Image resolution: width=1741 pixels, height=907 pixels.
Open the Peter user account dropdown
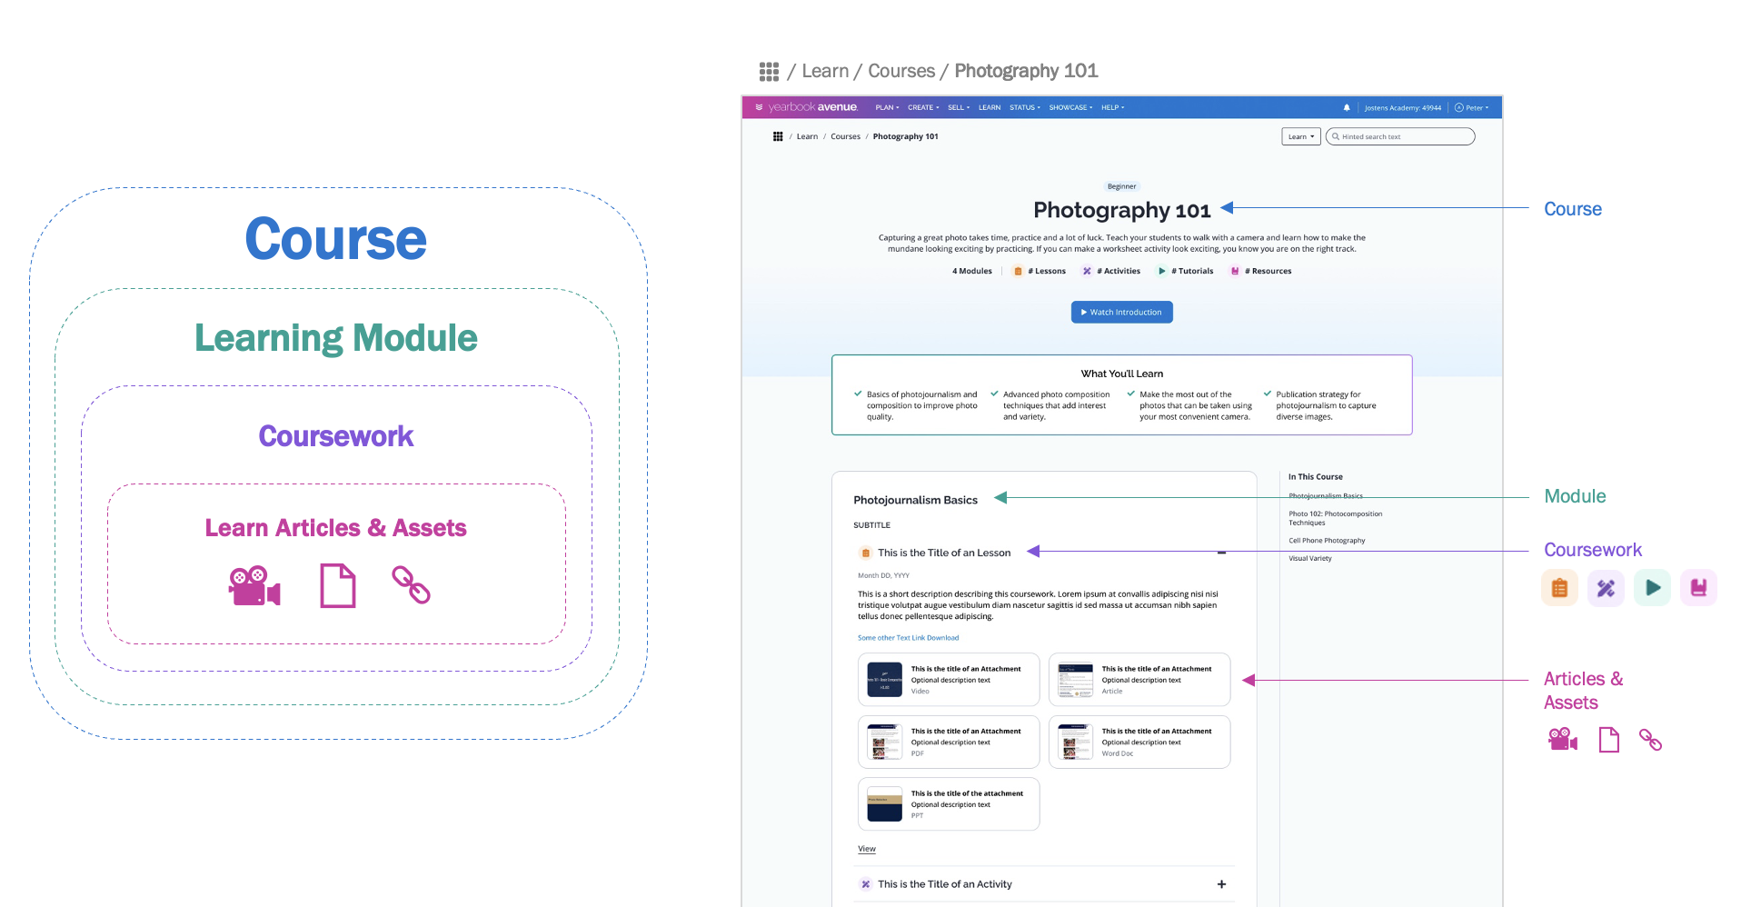click(x=1472, y=107)
